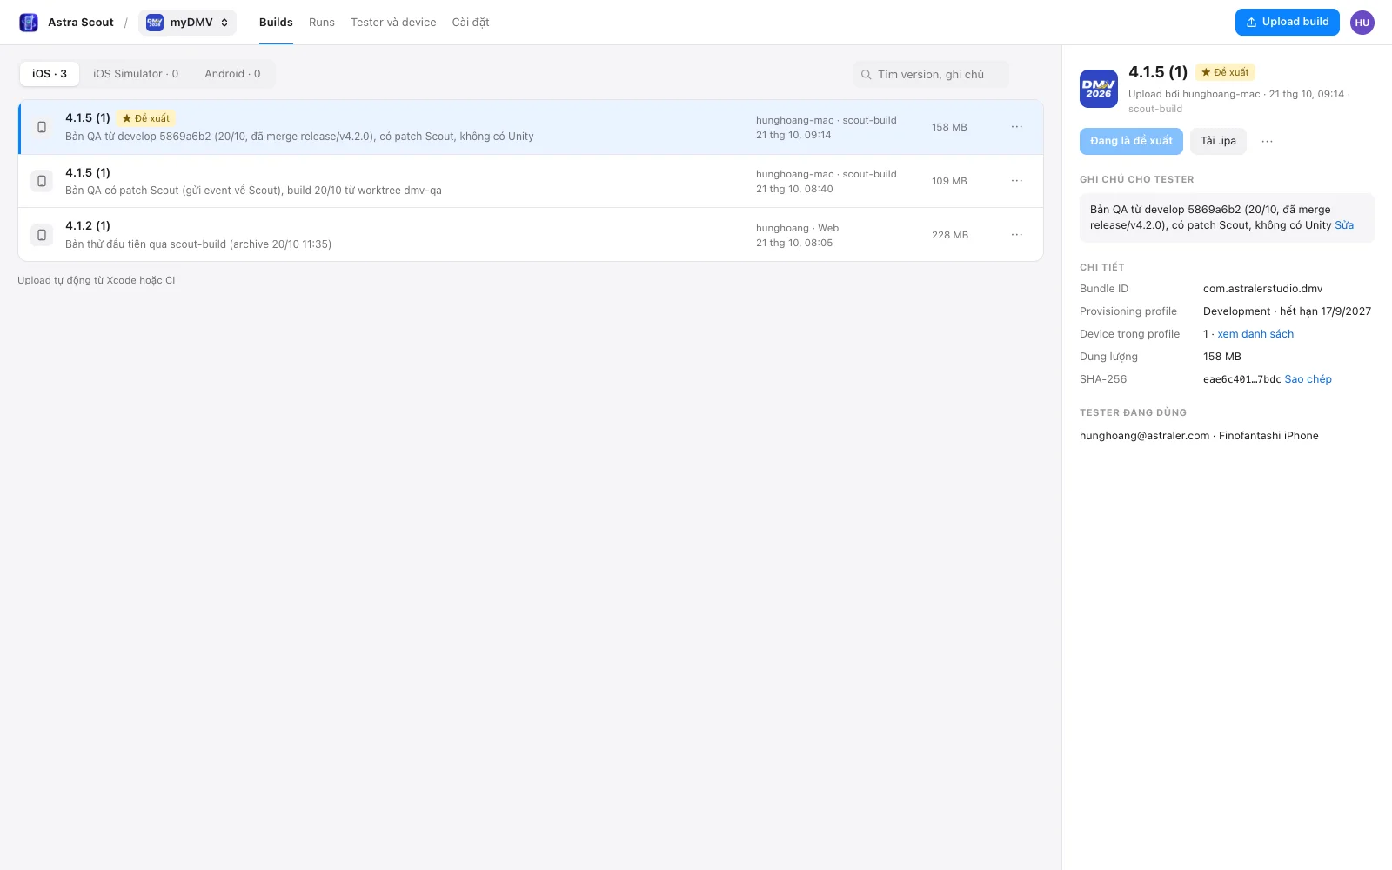Open the detail panel more options menu
Viewport: 1392px width, 870px height.
point(1267,141)
